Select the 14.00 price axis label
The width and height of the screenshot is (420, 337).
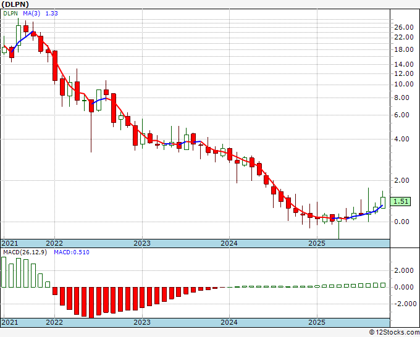(x=404, y=64)
